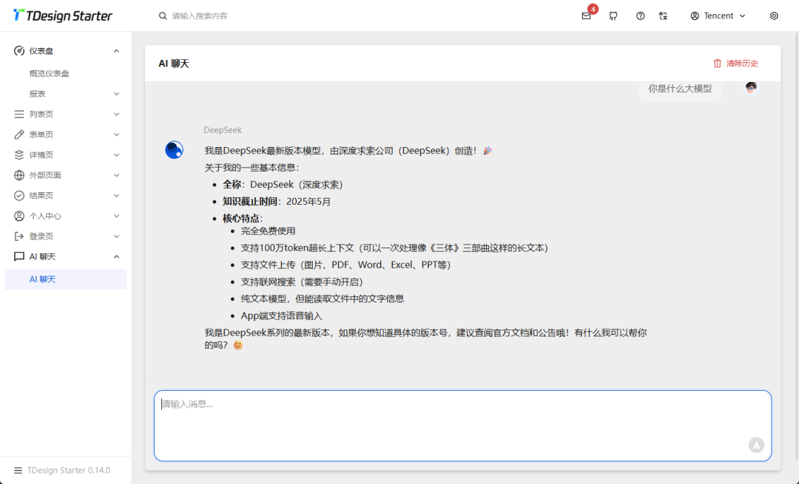
Task: Select the highlighted AI 聊天 submenu item
Action: click(x=65, y=279)
